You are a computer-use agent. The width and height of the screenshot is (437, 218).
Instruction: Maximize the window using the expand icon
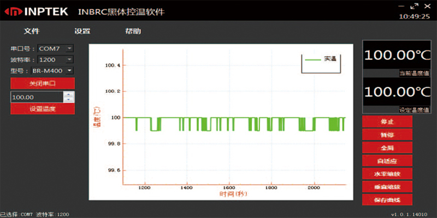(x=414, y=6)
